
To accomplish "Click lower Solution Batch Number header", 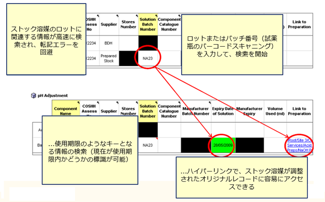I will (x=148, y=111).
